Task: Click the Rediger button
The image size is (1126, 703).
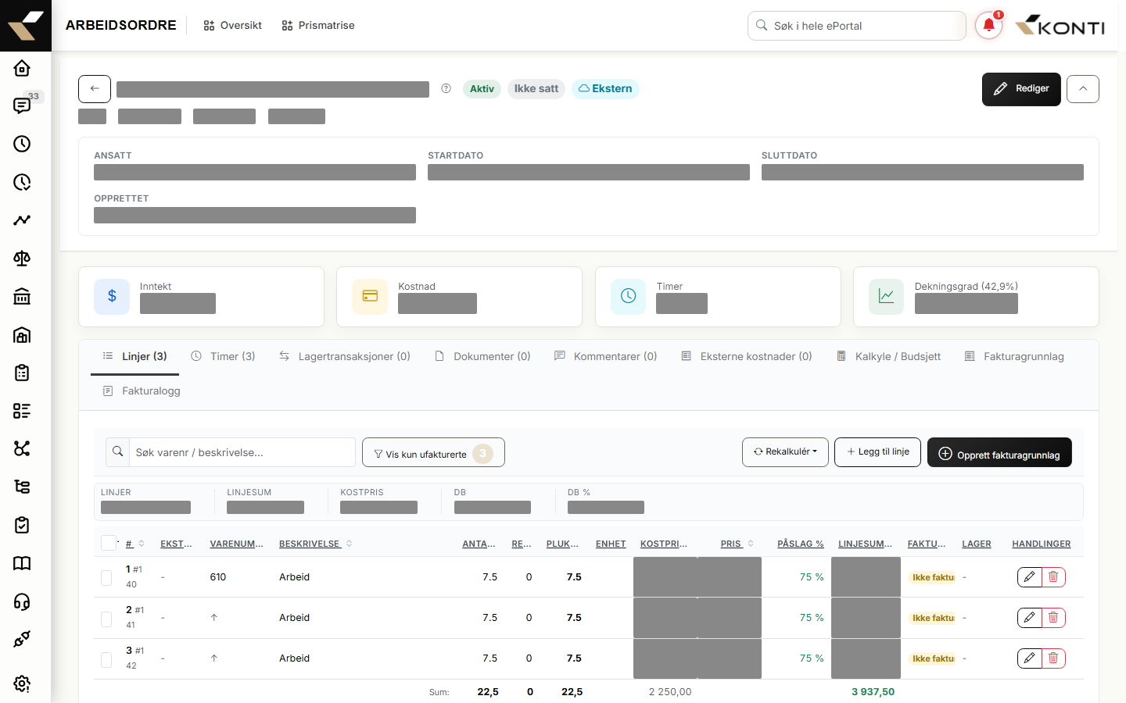Action: (1021, 89)
